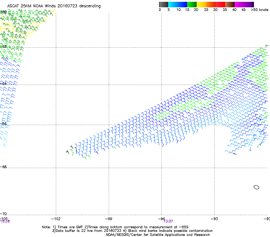Click the purple '16:28' swath time label

tap(5, 221)
